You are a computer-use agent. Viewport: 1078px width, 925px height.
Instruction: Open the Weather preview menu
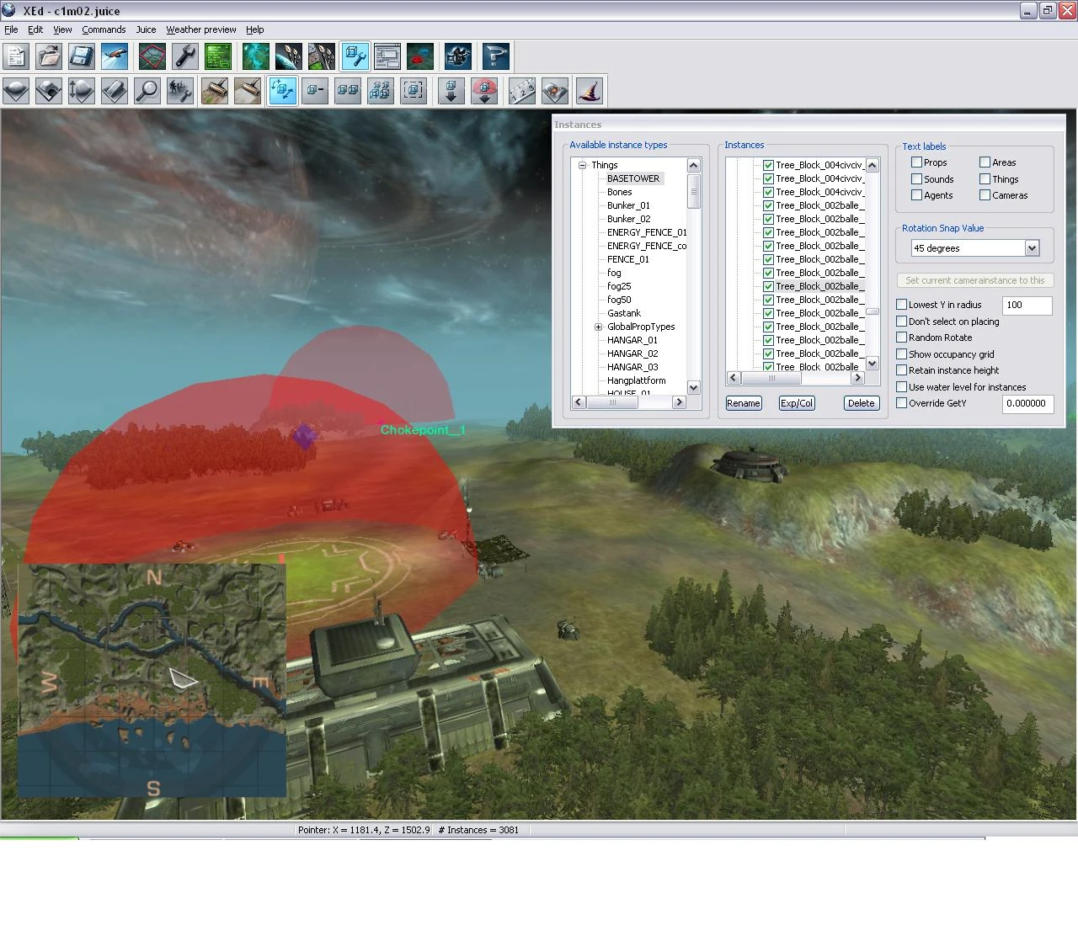[200, 29]
